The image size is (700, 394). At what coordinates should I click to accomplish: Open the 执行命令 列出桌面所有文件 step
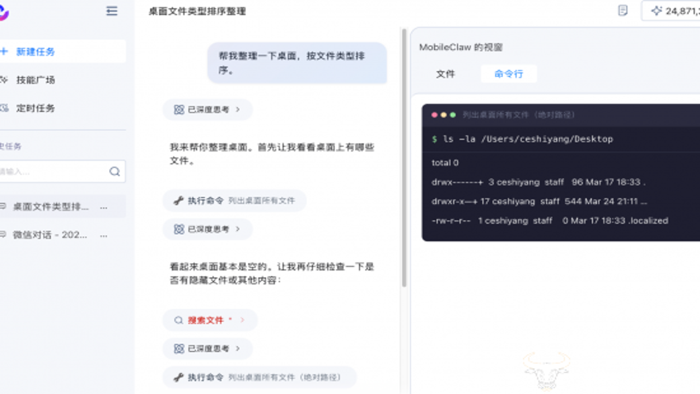(x=234, y=201)
